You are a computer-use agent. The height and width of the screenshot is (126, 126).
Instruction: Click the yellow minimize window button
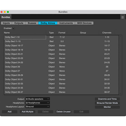(x=5, y=12)
